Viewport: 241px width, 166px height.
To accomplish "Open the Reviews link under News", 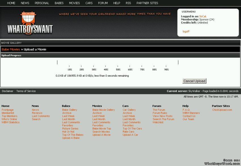I will click(x=37, y=113).
